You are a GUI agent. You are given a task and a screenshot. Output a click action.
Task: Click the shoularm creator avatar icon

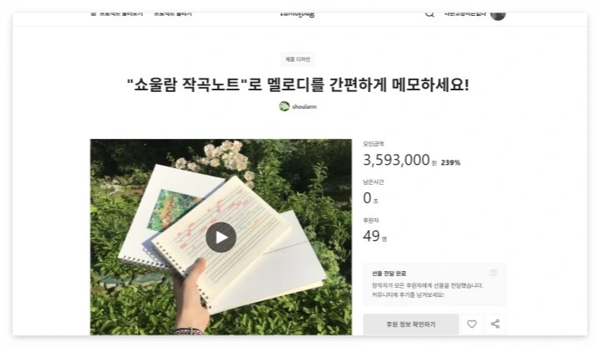pyautogui.click(x=284, y=106)
